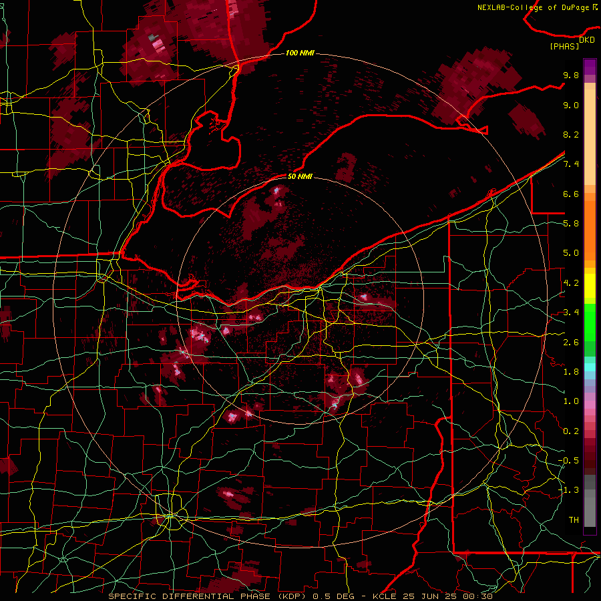Image resolution: width=601 pixels, height=601 pixels.
Task: Click the 7.4 value on the scale
Action: pos(571,164)
